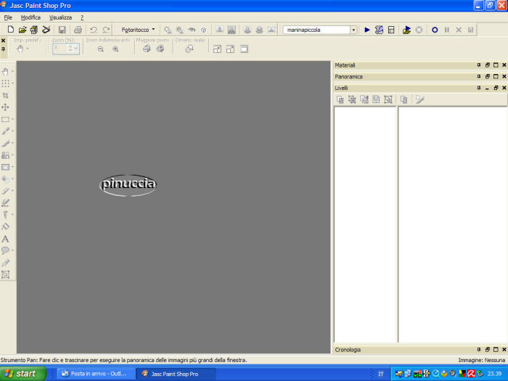508x381 pixels.
Task: Click the script output window icon
Action: tap(391, 30)
